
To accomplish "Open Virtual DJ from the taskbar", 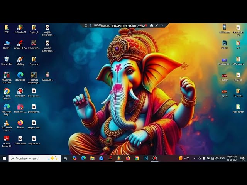I will 110,158.
